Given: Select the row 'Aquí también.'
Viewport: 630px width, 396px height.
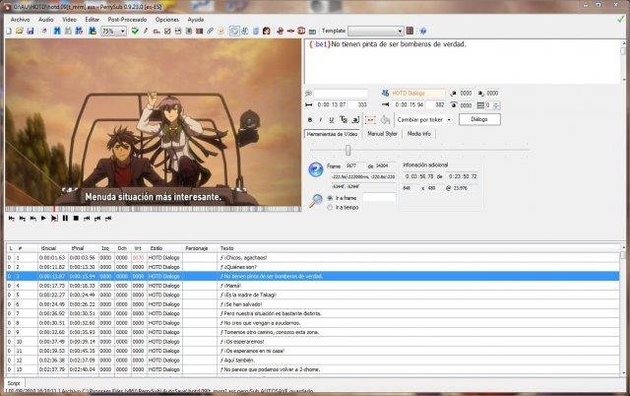Looking at the screenshot, I should pos(313,361).
